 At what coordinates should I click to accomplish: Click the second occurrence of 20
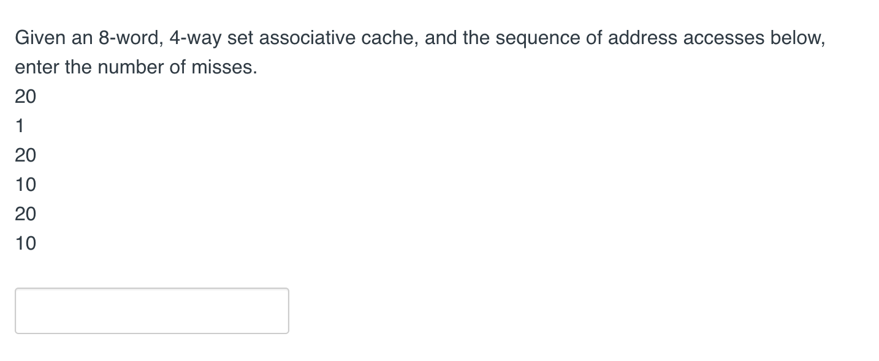25,155
